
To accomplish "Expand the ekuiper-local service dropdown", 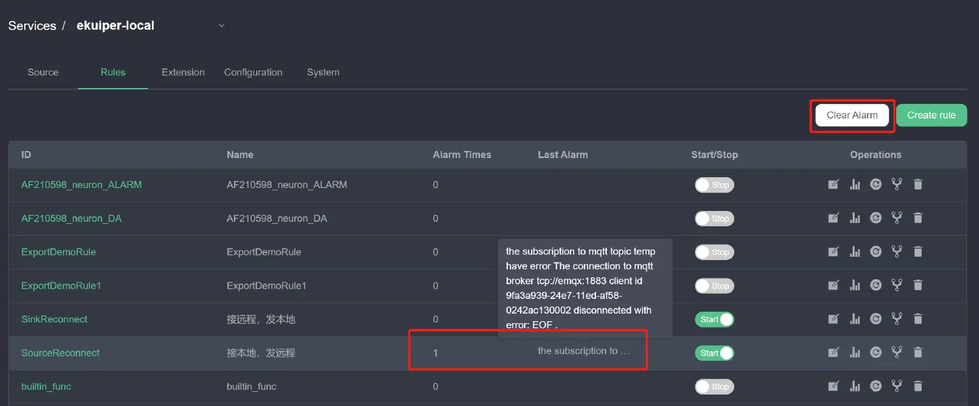I will pos(222,26).
